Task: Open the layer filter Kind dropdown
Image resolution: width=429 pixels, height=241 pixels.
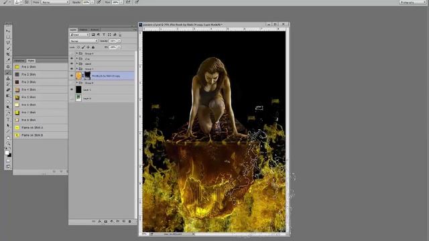Action: [79, 35]
